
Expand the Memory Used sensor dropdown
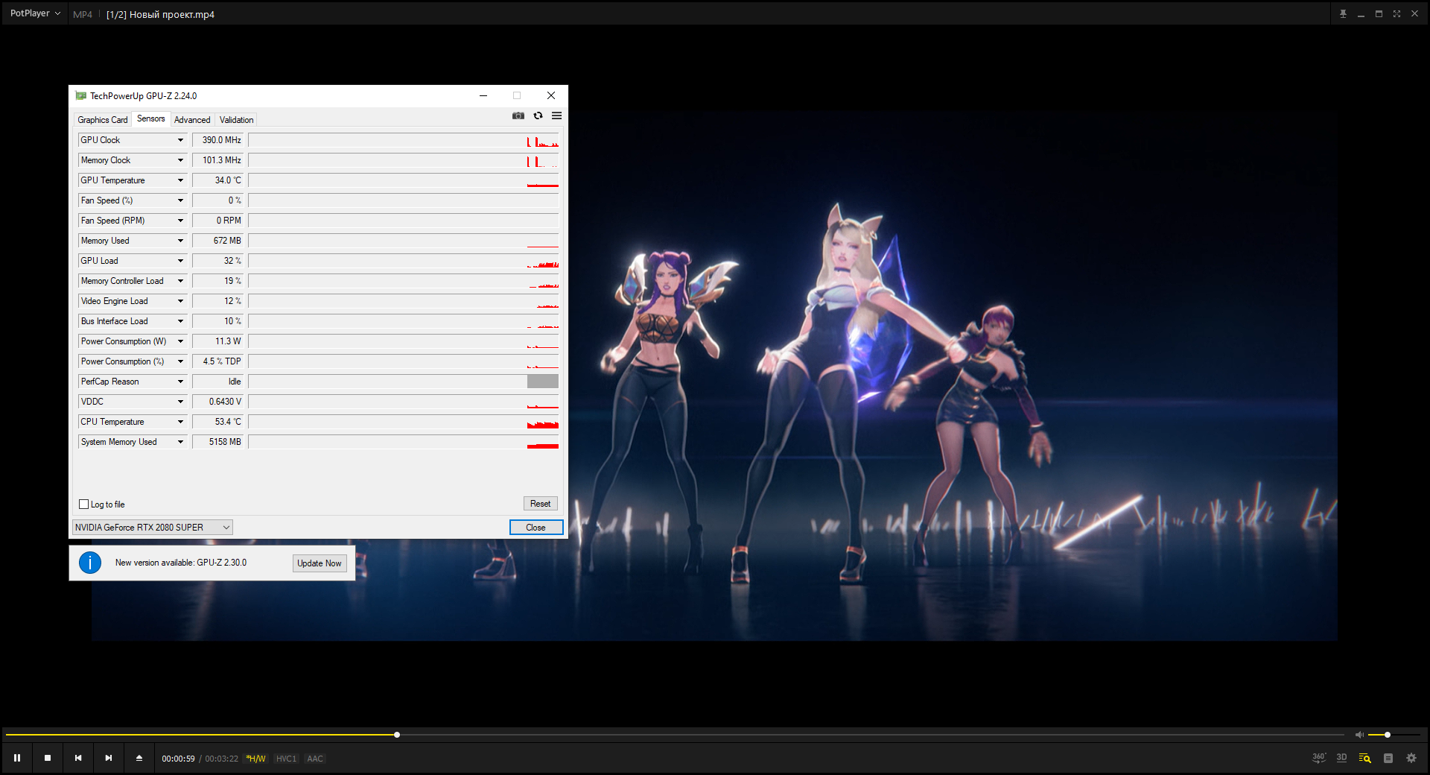(x=180, y=241)
